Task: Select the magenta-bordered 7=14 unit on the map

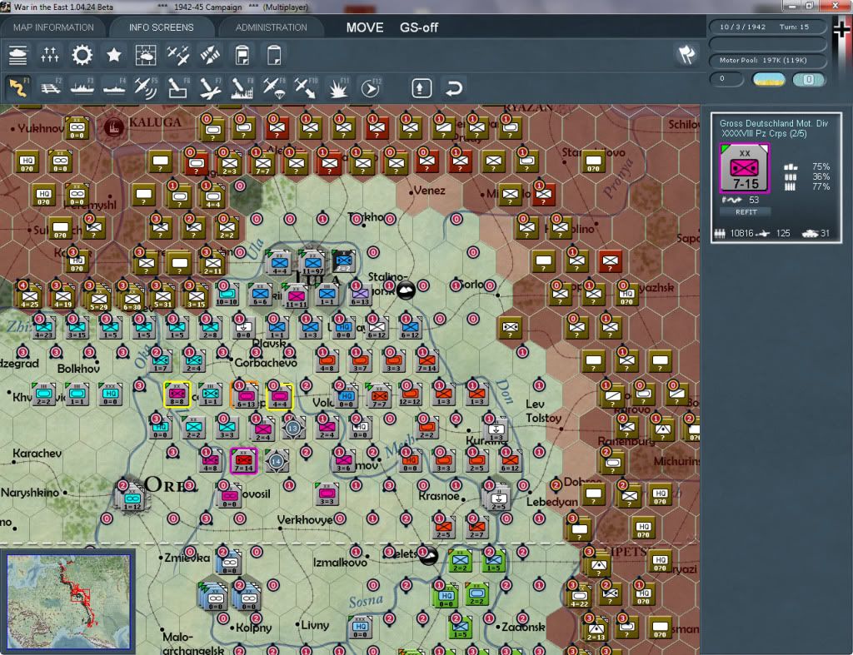Action: pyautogui.click(x=244, y=461)
